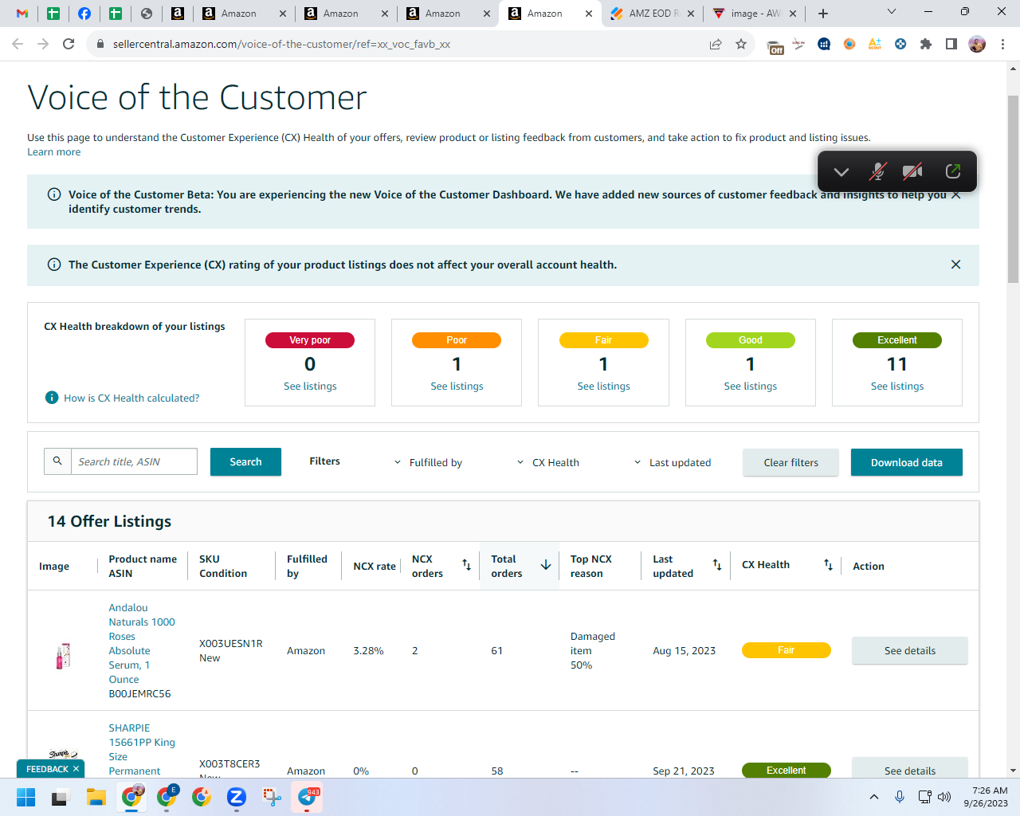Click the microphone icon in the system tray
The height and width of the screenshot is (816, 1020).
(900, 797)
